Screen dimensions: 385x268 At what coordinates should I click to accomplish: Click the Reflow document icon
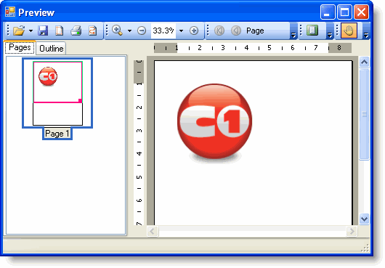(92, 31)
